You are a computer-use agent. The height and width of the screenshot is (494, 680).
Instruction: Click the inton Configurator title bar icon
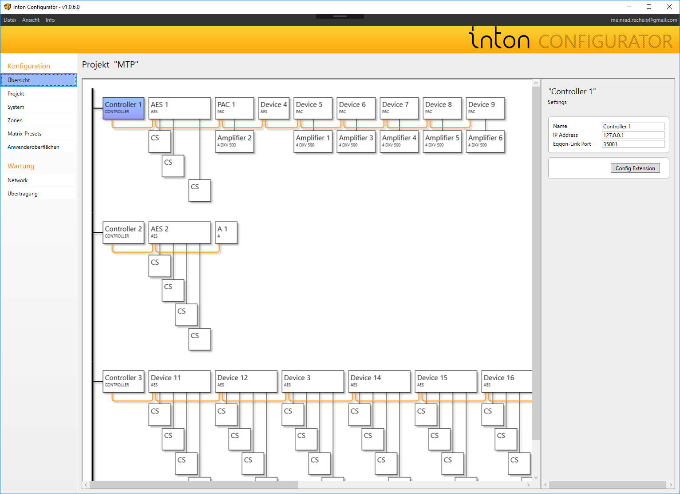tap(8, 7)
